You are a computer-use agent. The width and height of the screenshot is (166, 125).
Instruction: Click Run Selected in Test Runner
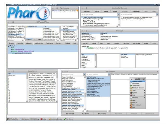[69, 114]
